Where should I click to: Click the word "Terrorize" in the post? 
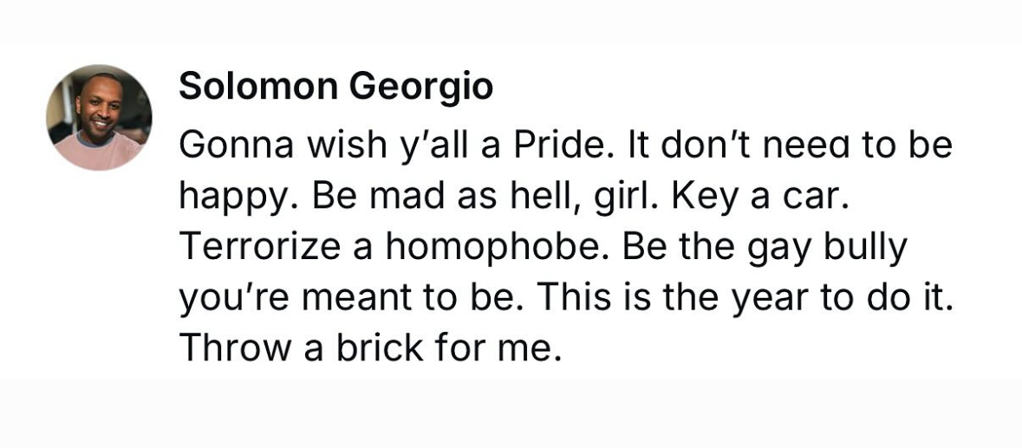261,246
